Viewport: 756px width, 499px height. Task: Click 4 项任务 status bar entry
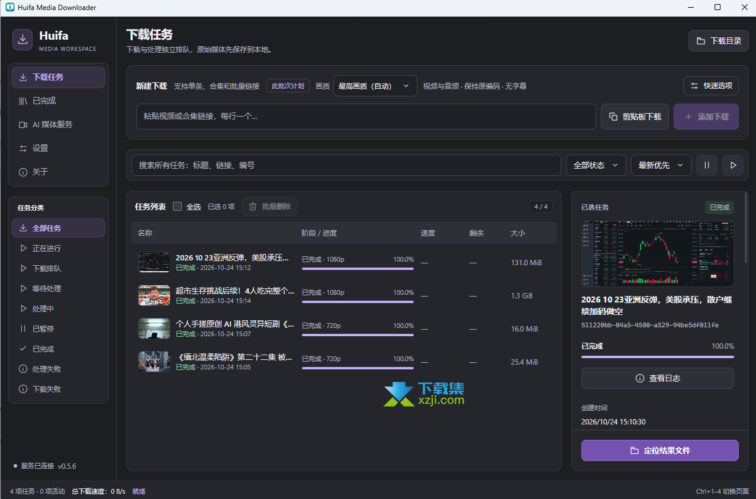pos(37,491)
